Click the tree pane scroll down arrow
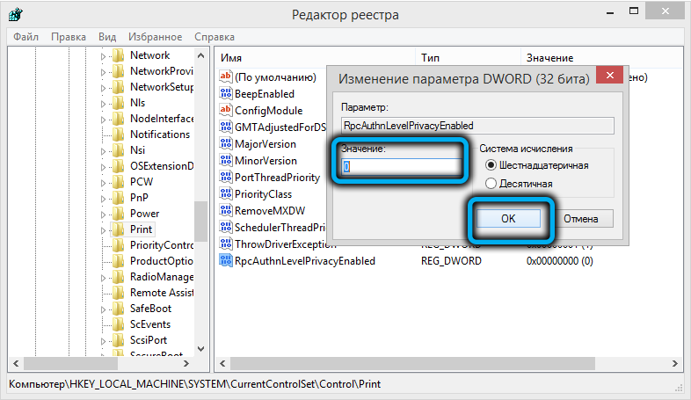 (201, 349)
